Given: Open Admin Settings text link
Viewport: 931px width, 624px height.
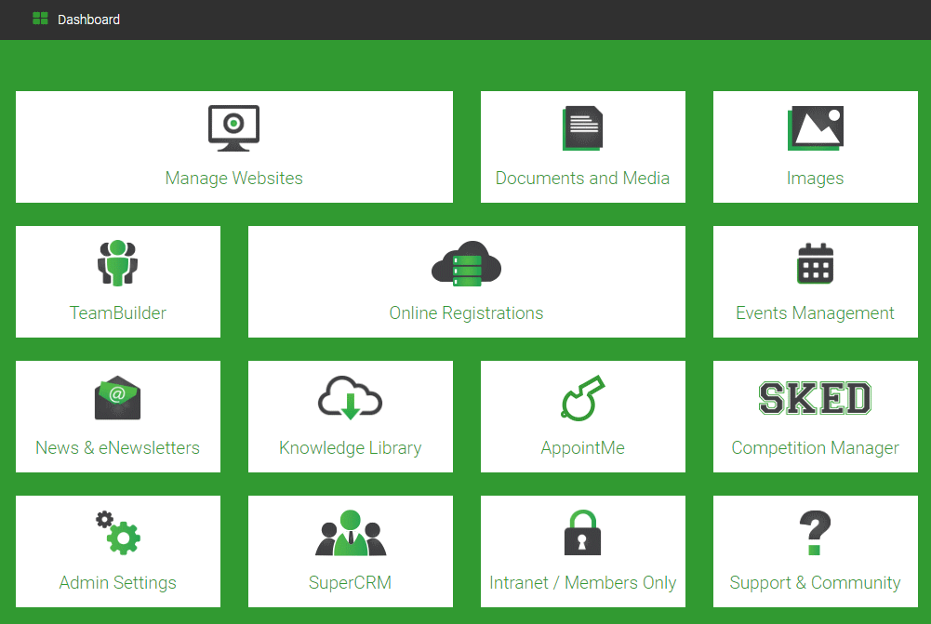Looking at the screenshot, I should (117, 582).
